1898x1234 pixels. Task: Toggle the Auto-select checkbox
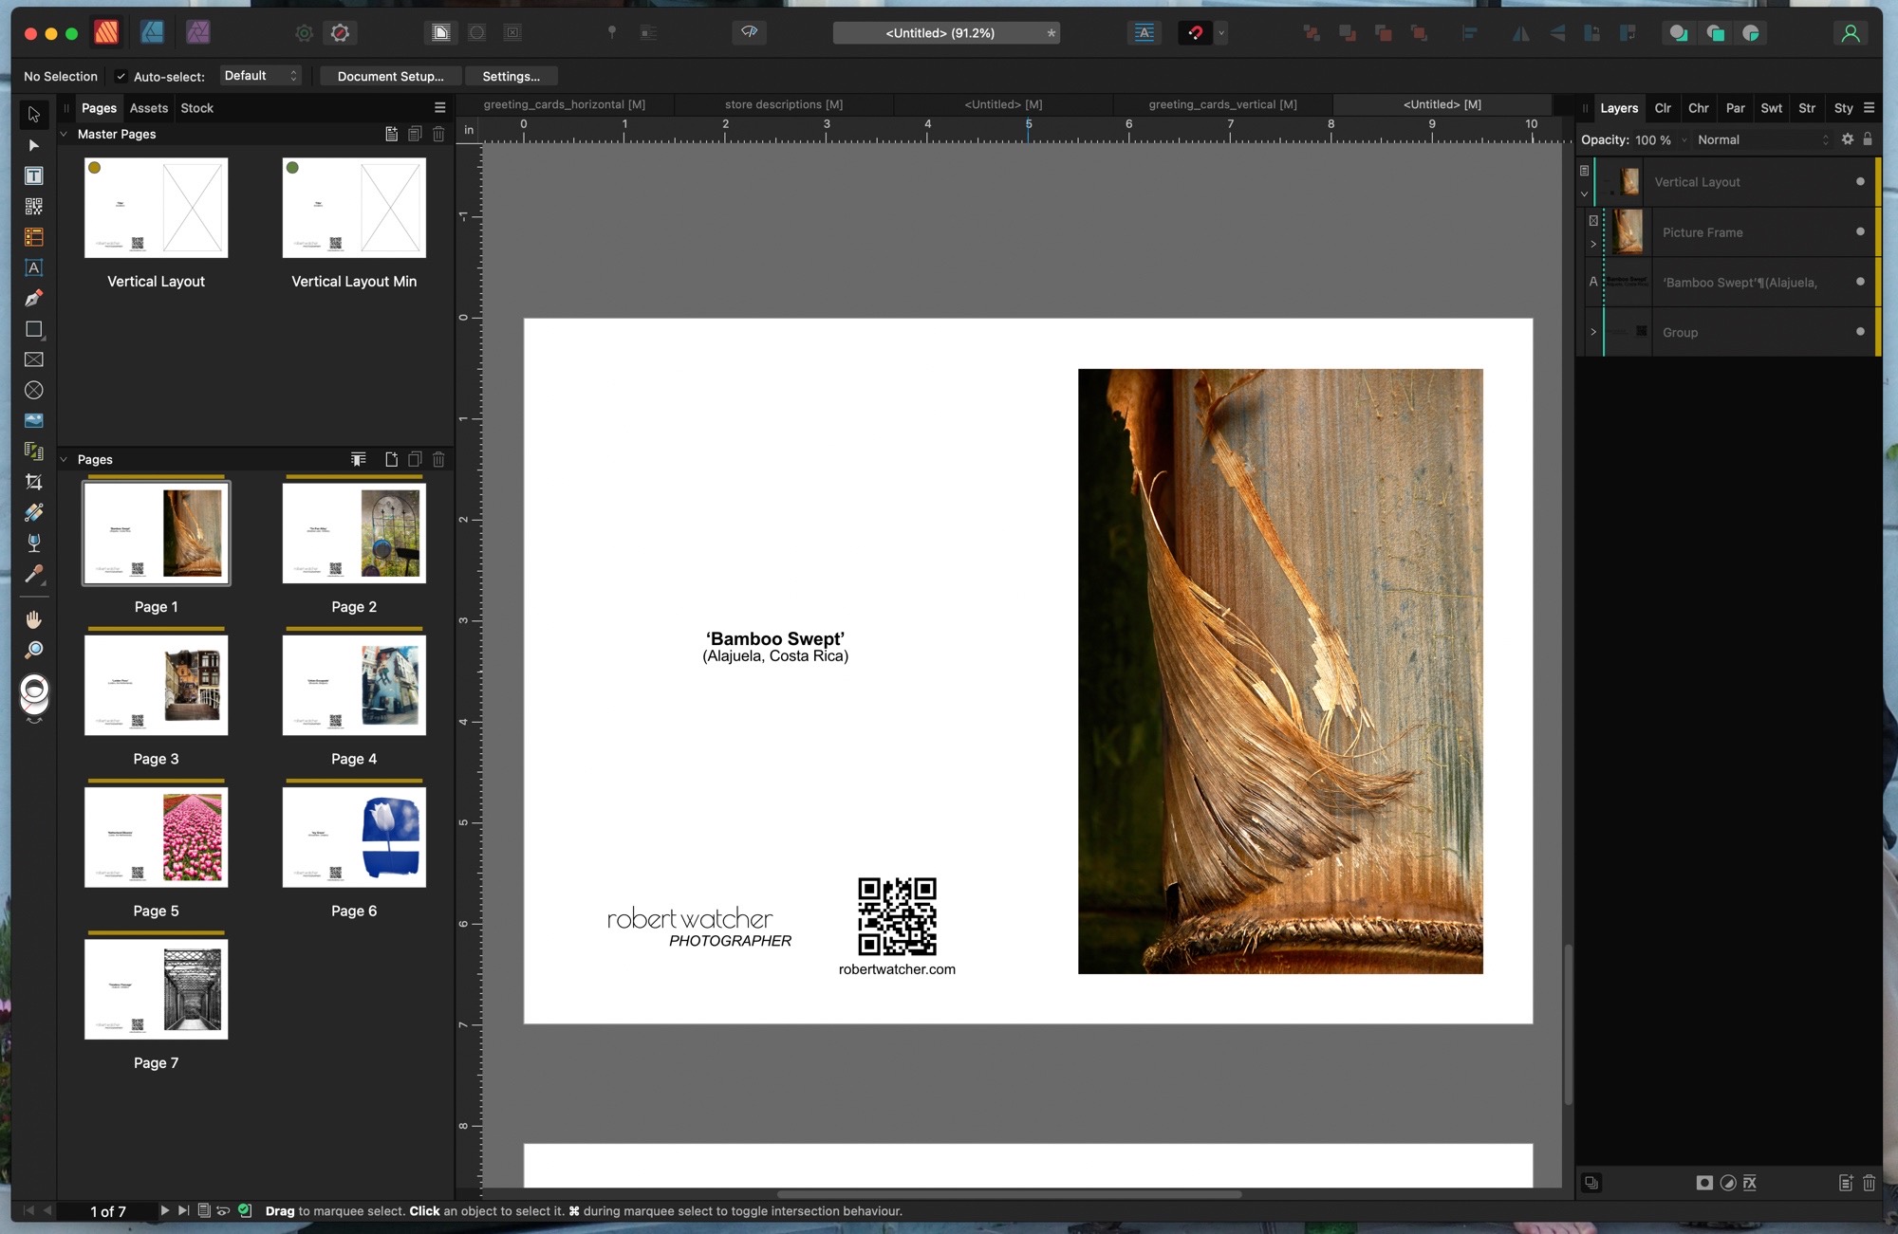click(121, 77)
